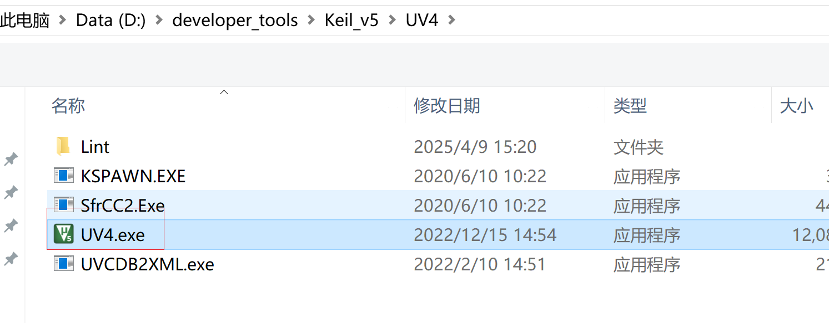The width and height of the screenshot is (829, 323).
Task: Select the UVCDB2XML.exe file icon
Action: pyautogui.click(x=64, y=264)
